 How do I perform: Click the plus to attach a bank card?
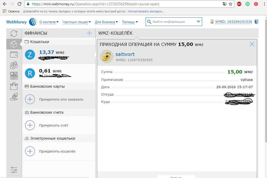point(30,99)
